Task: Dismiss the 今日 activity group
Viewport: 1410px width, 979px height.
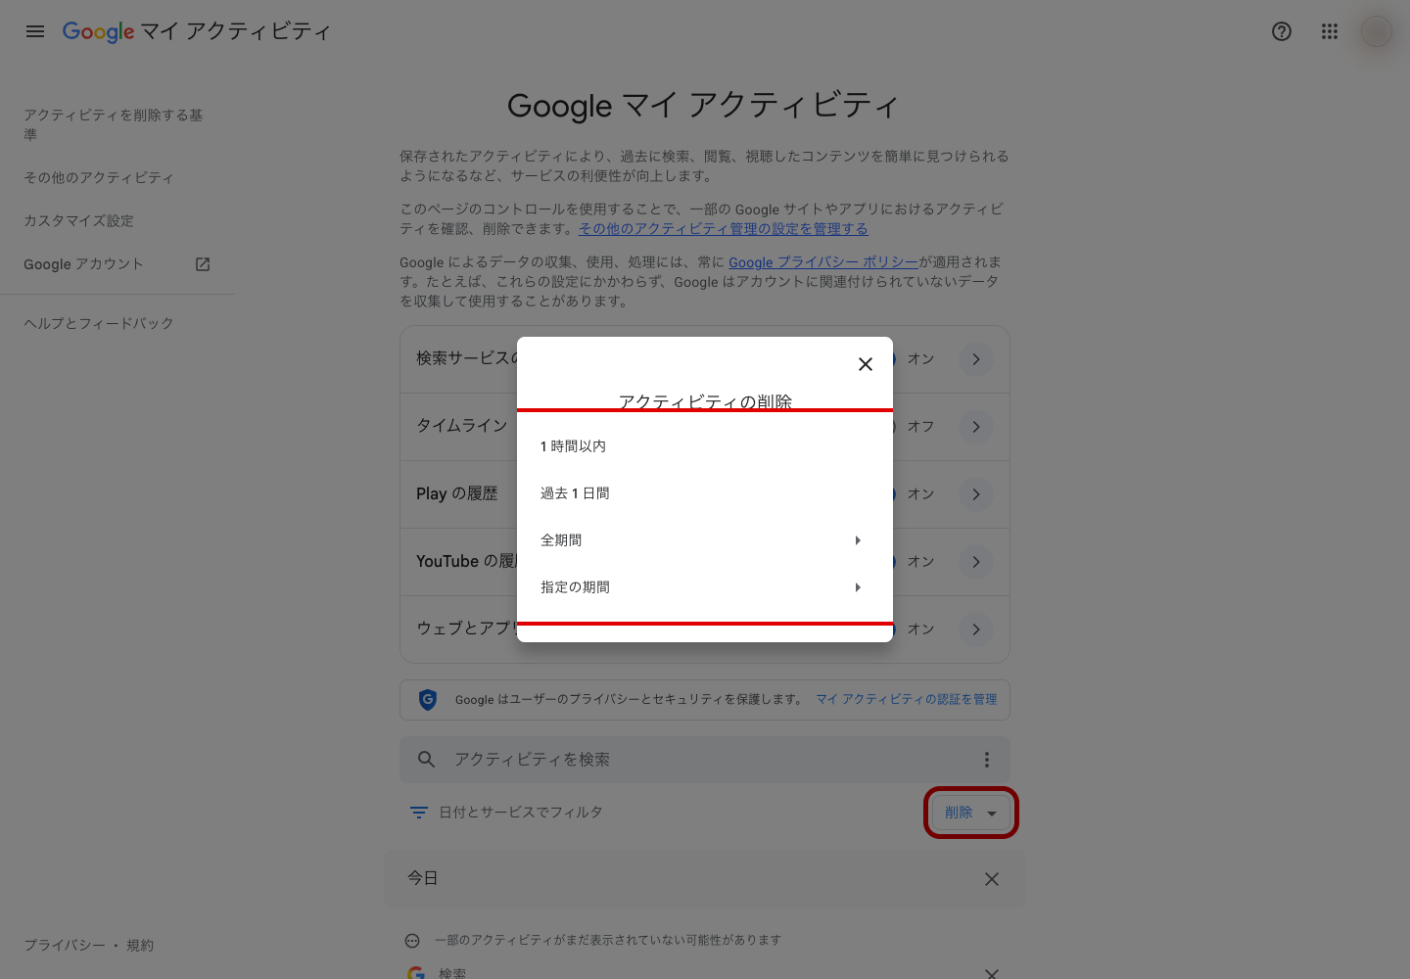Action: point(992,879)
